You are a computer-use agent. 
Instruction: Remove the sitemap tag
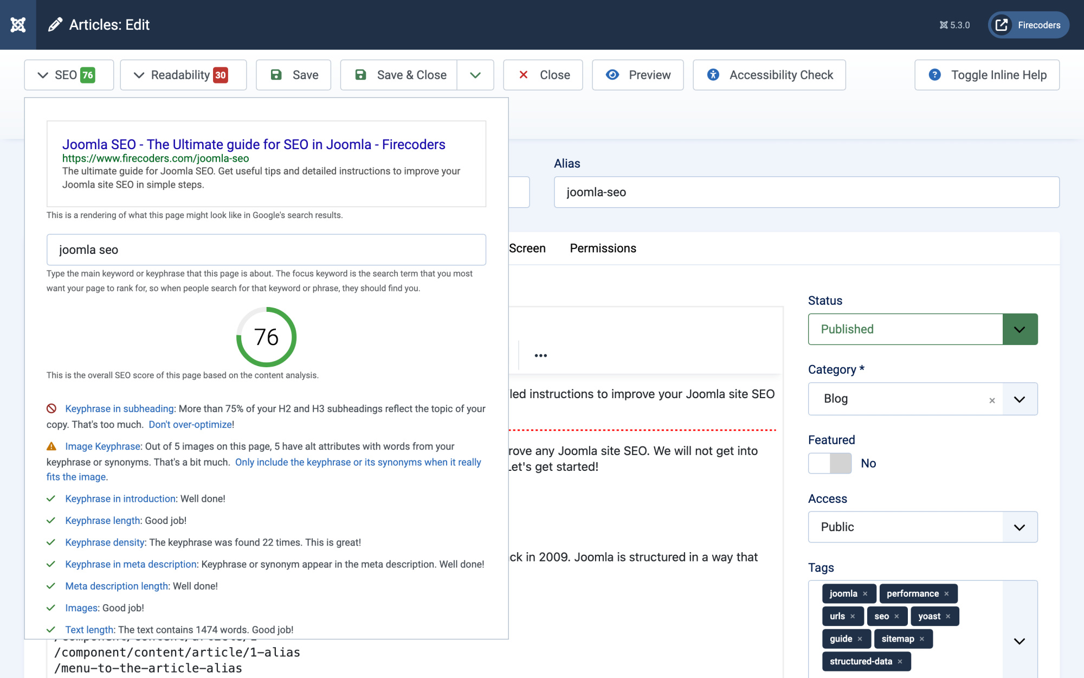click(x=921, y=639)
